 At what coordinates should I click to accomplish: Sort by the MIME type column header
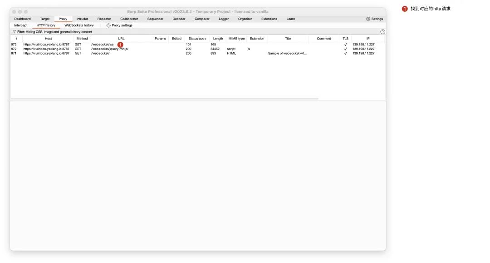pyautogui.click(x=236, y=39)
